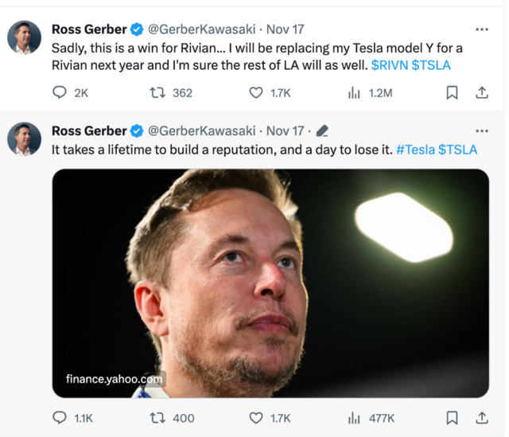Share the reputation tweet
Image resolution: width=509 pixels, height=437 pixels.
pyautogui.click(x=481, y=417)
